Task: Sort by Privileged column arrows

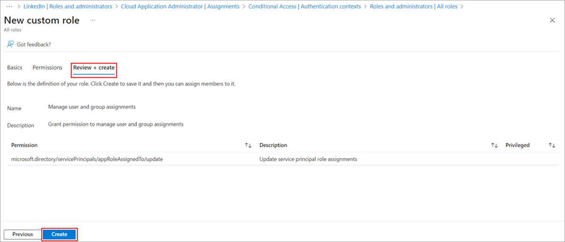Action: (x=552, y=145)
